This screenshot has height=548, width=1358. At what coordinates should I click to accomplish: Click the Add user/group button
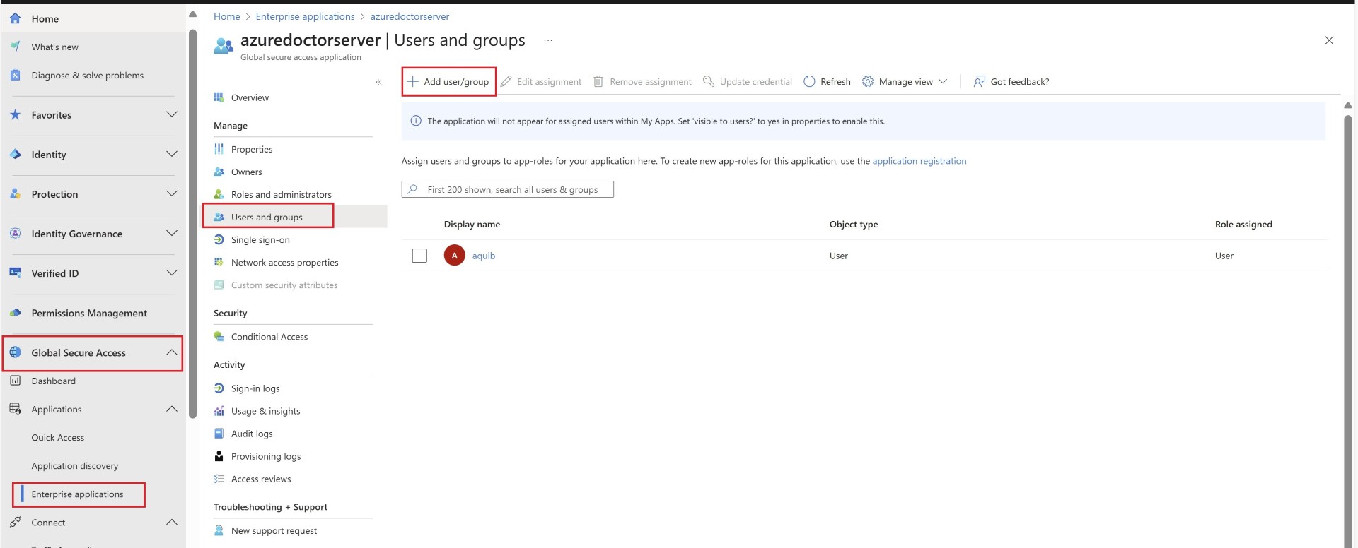pyautogui.click(x=448, y=82)
